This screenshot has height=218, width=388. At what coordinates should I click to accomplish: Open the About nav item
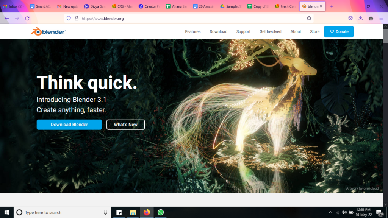point(296,32)
